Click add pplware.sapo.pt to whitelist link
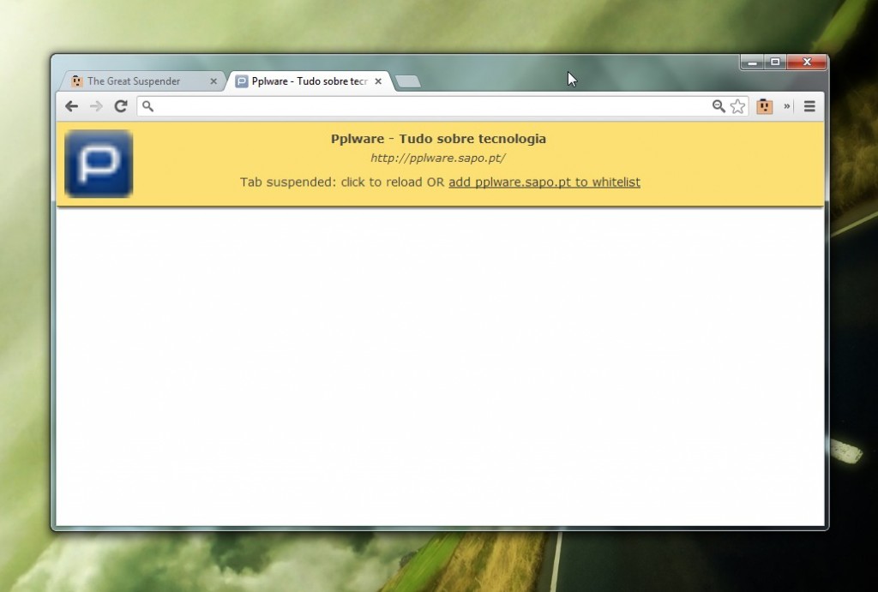Screen dimensions: 878x592 (x=544, y=182)
